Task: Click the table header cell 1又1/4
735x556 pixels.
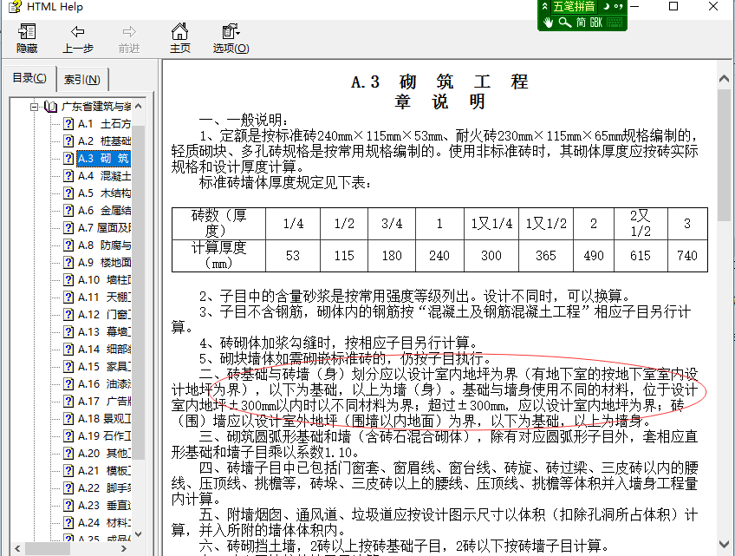Action: pyautogui.click(x=491, y=224)
